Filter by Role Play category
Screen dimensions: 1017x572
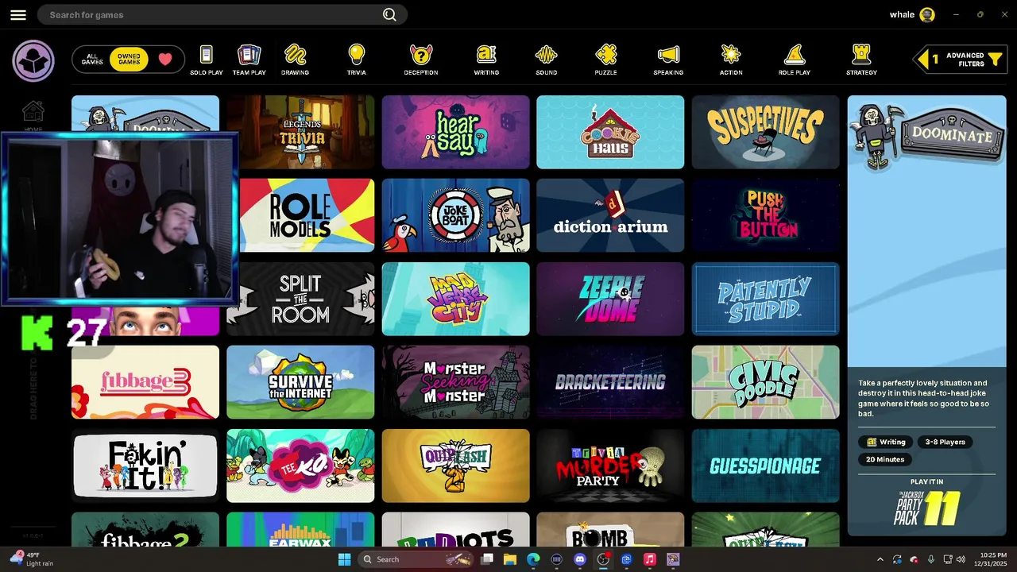pyautogui.click(x=795, y=60)
